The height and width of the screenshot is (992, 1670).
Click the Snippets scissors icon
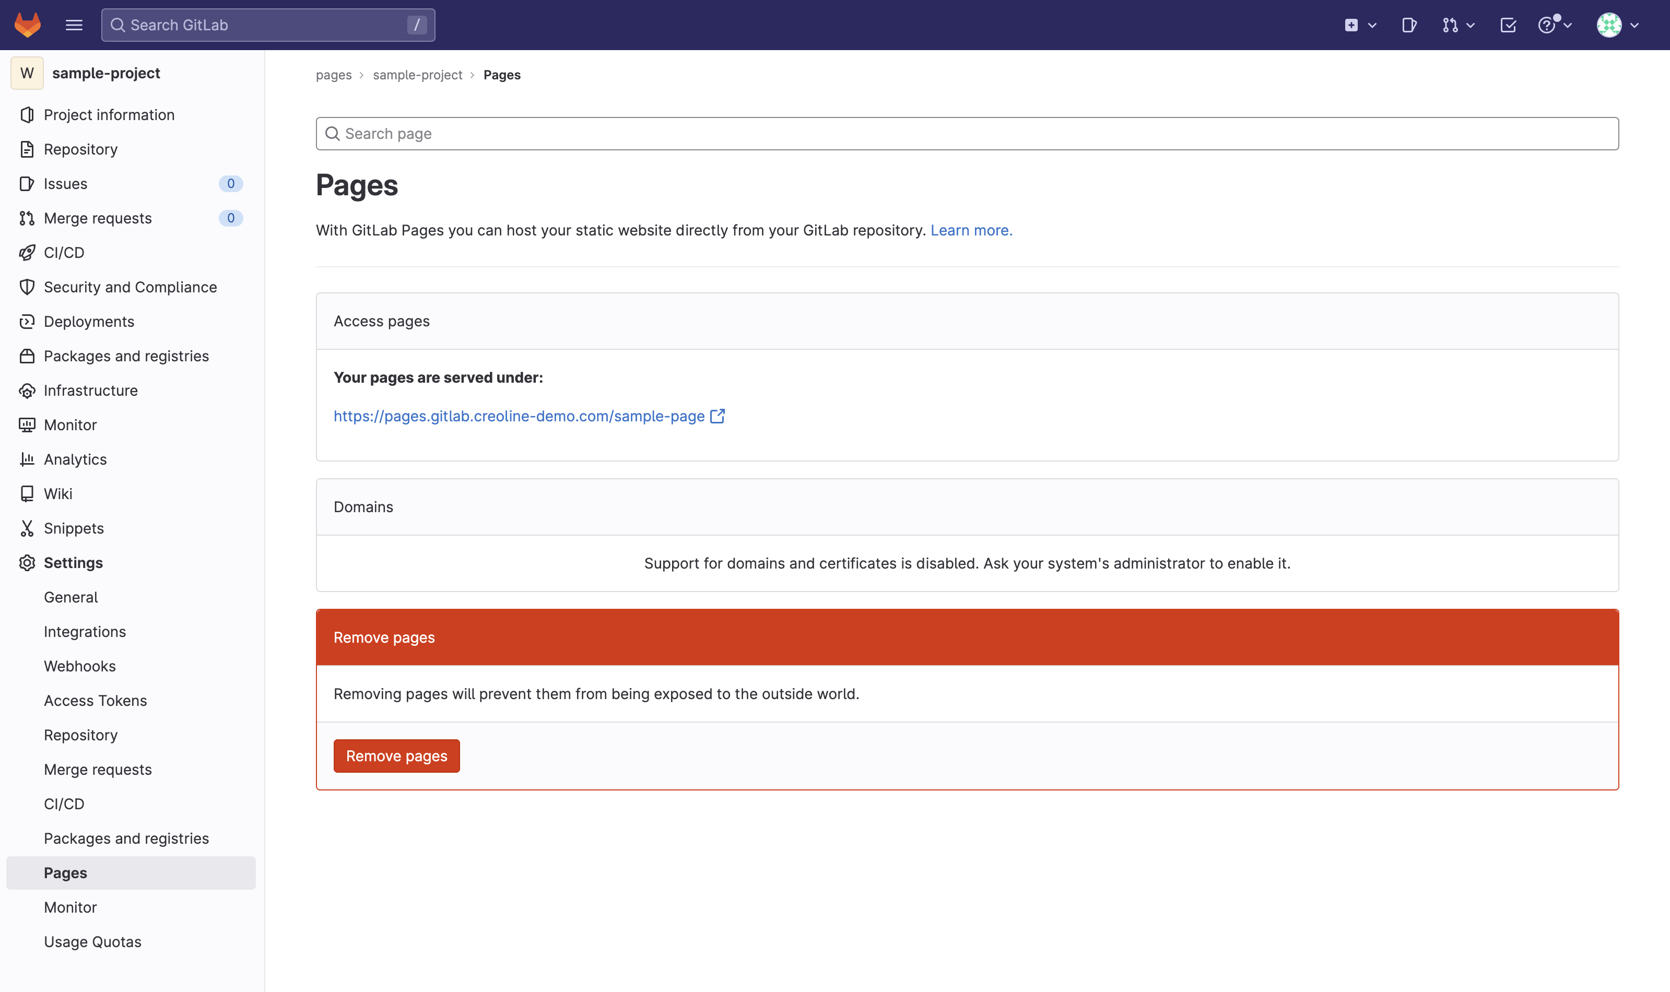tap(27, 528)
